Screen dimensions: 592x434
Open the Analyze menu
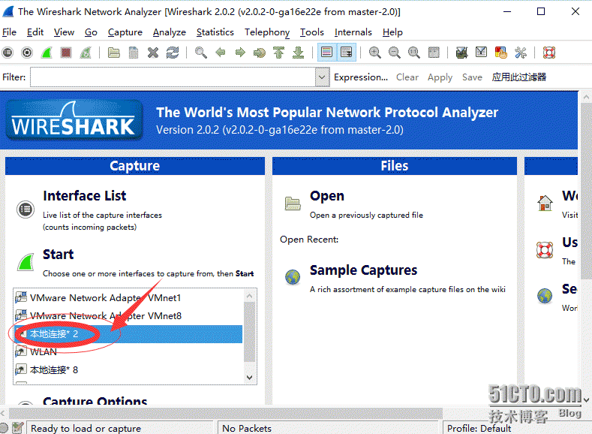tap(169, 32)
